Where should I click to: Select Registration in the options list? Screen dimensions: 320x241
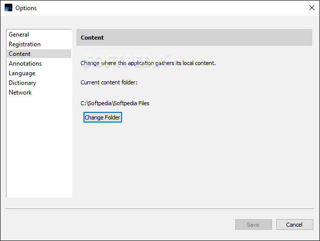24,44
